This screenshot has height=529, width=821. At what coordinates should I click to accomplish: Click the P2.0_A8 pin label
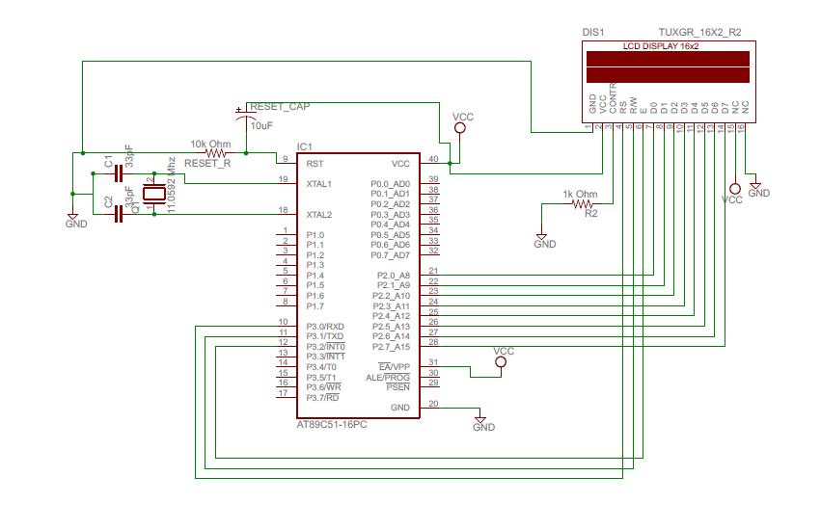pos(394,276)
